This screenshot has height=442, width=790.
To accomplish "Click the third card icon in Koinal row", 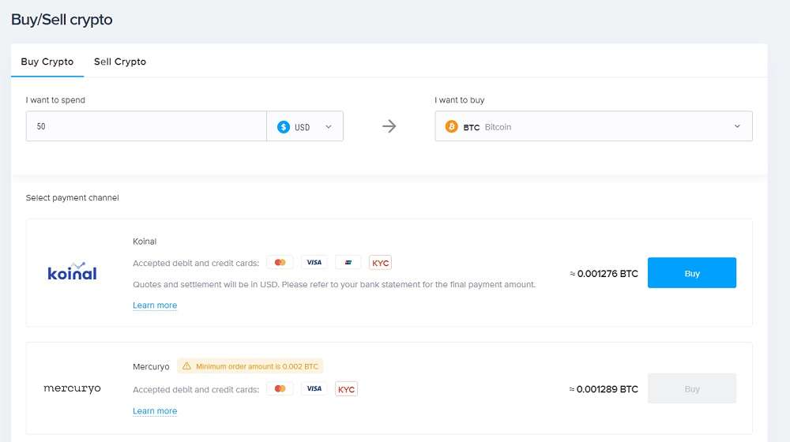I will pyautogui.click(x=348, y=262).
